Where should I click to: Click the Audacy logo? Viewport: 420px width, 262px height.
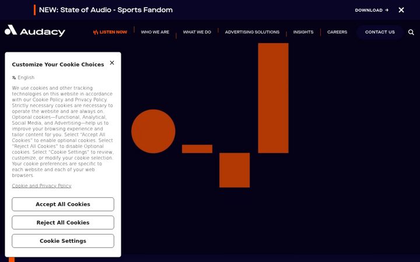35,31
